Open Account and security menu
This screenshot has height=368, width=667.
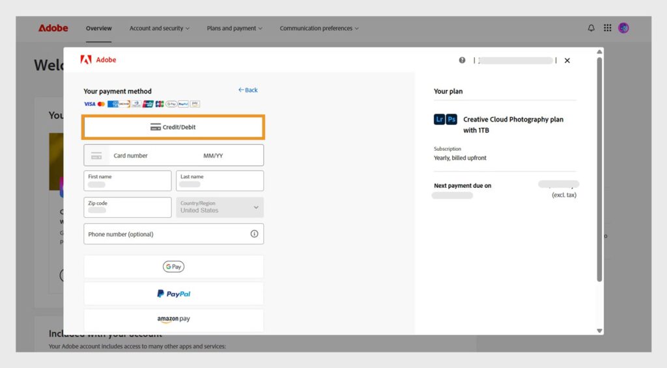pyautogui.click(x=160, y=29)
